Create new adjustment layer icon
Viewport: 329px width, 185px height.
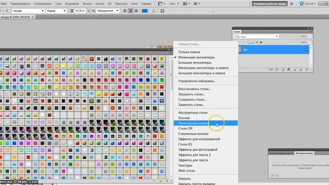(289, 69)
